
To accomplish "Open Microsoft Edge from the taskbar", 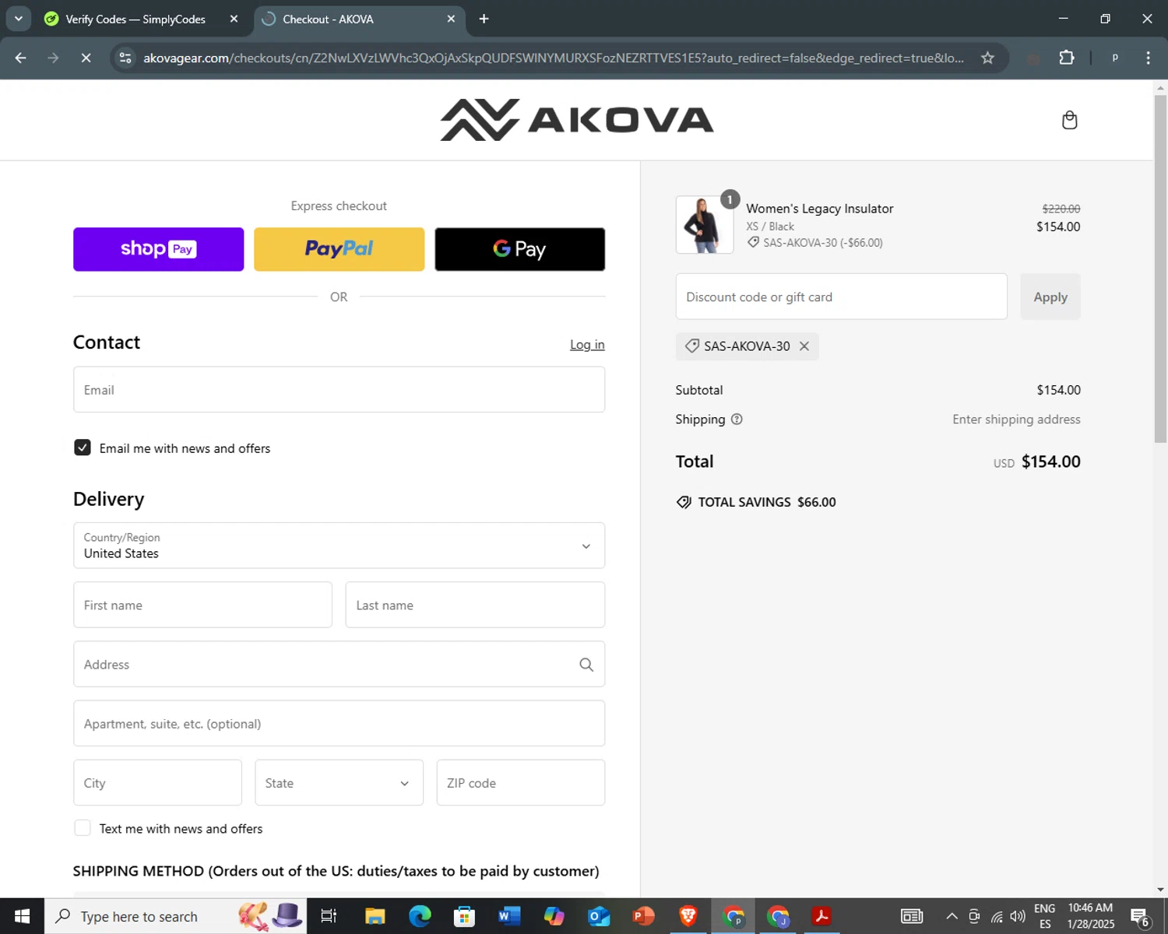I will (420, 916).
